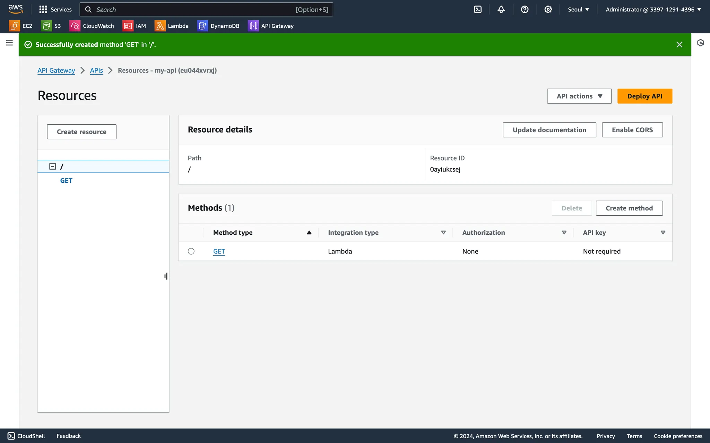Collapse the root resource tree node
This screenshot has height=443, width=710.
[x=53, y=166]
